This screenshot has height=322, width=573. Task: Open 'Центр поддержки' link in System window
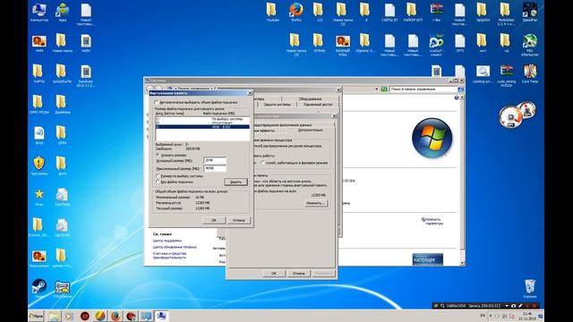[x=167, y=241]
